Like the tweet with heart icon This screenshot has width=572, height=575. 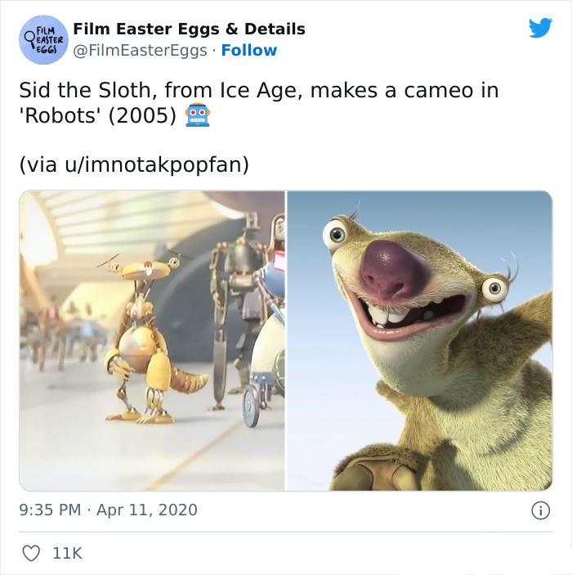(31, 554)
